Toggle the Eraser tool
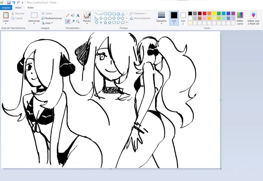This screenshot has height=181, width=263. point(68,21)
